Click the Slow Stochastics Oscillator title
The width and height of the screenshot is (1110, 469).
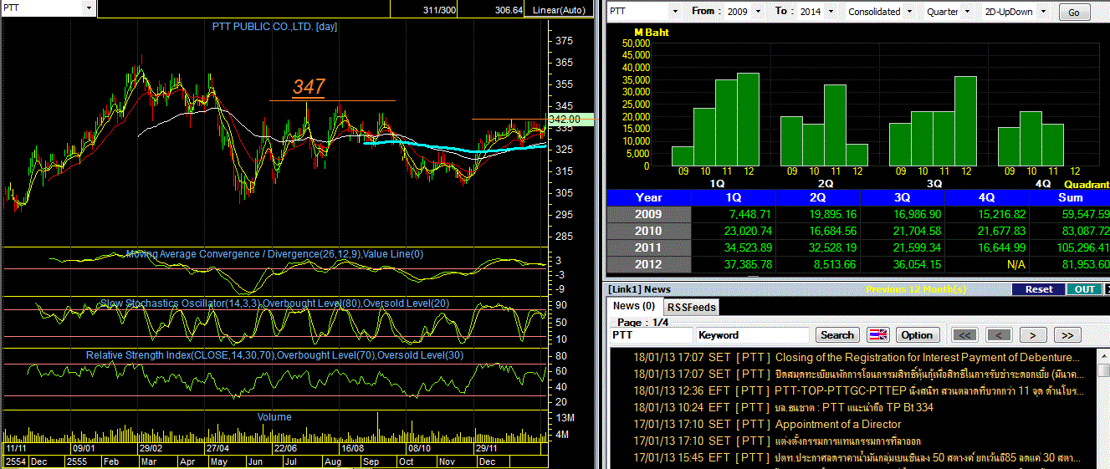coord(274,303)
